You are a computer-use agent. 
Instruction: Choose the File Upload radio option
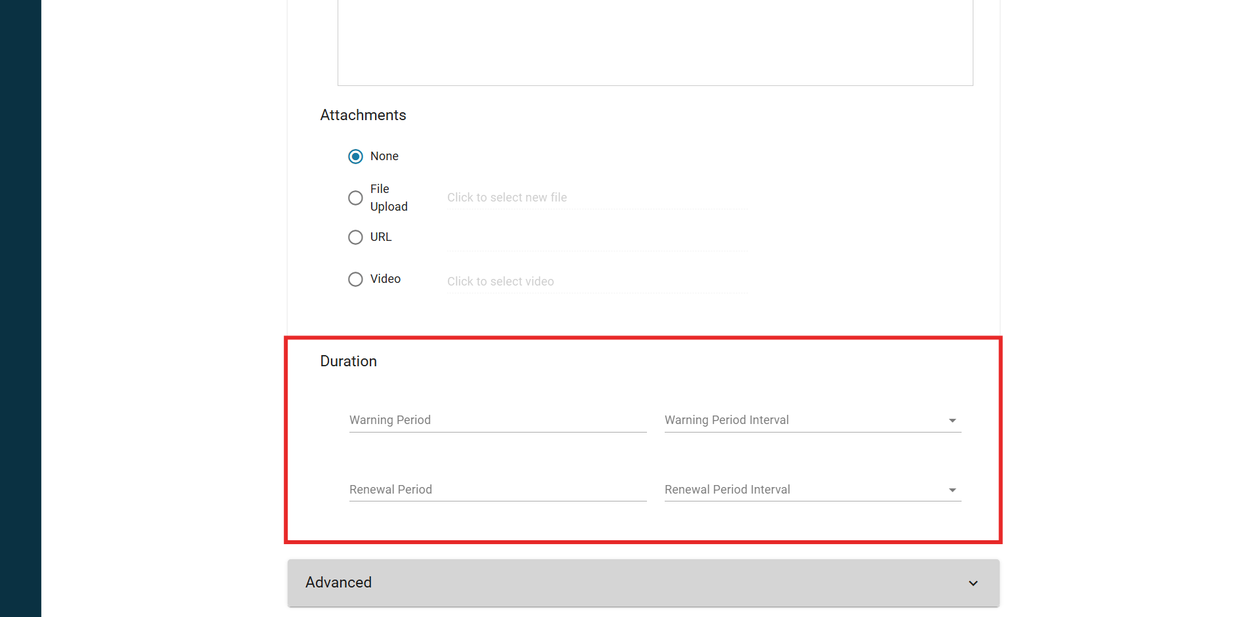click(355, 198)
